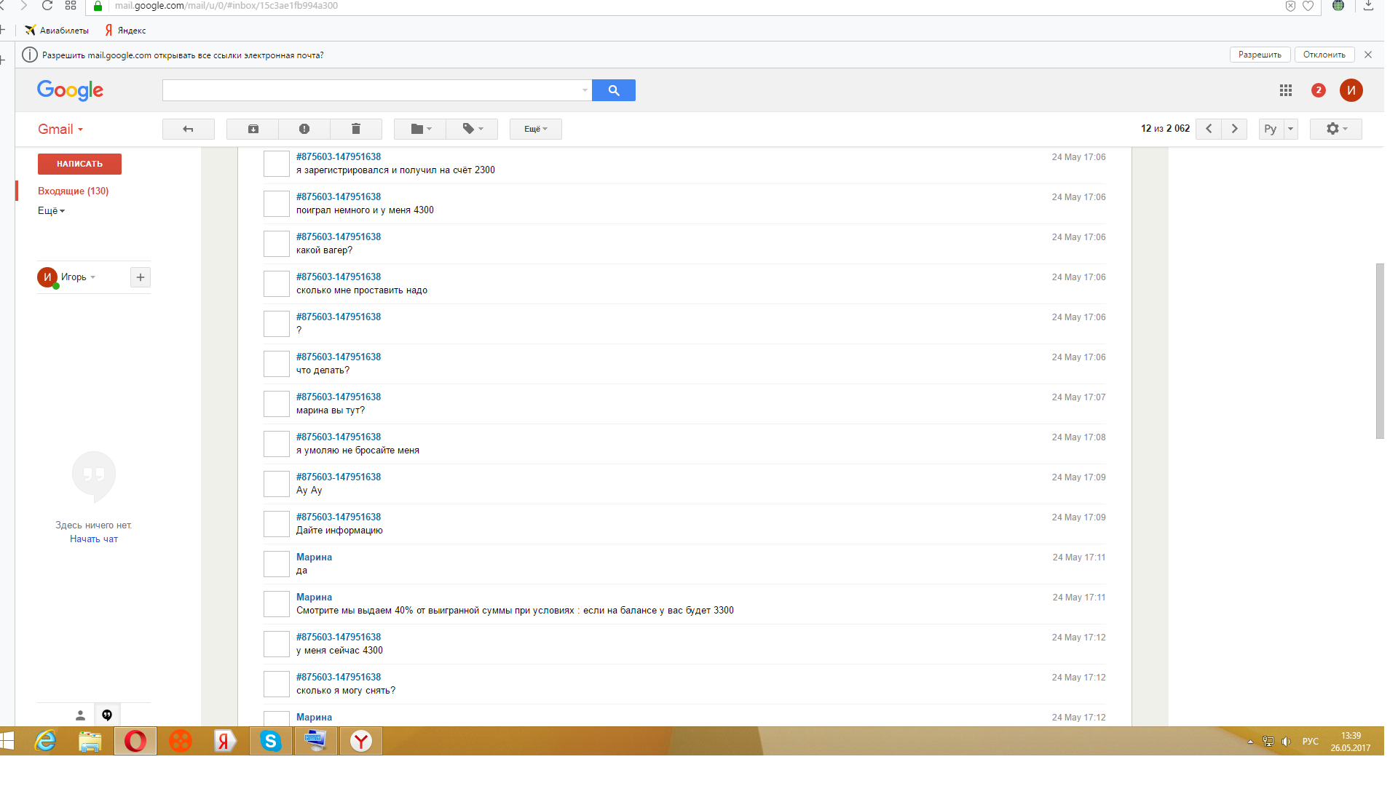1398x786 pixels.
Task: Archive the conversation using the archive icon
Action: click(253, 129)
